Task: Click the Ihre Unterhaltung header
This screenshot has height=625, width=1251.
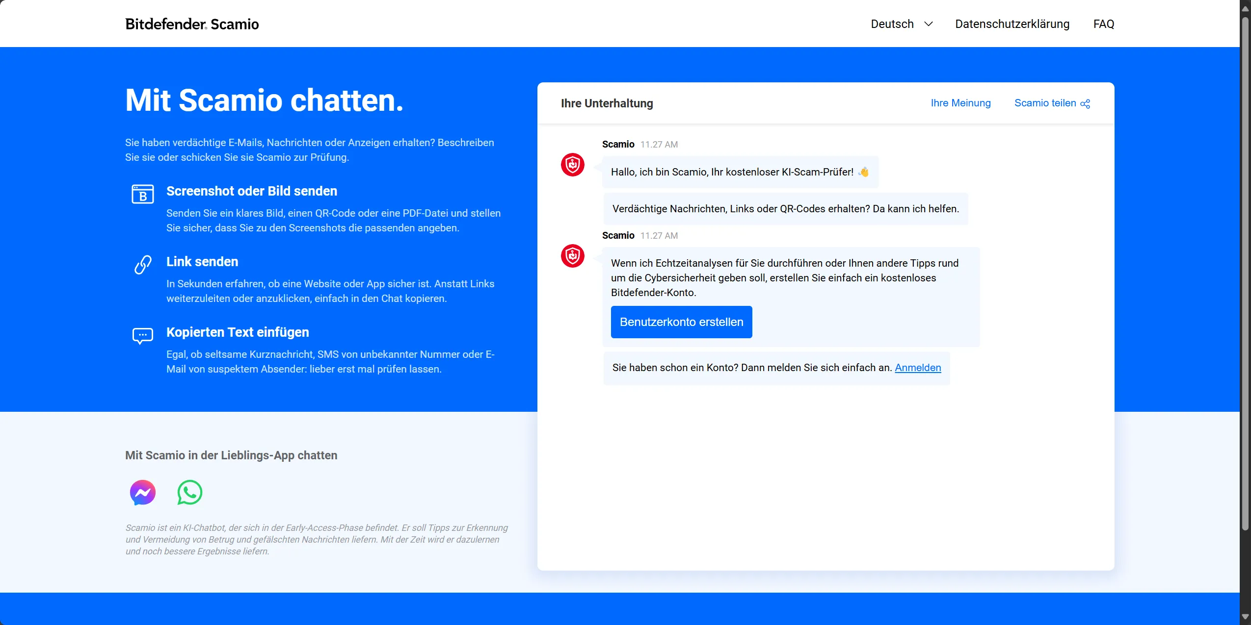Action: (606, 103)
